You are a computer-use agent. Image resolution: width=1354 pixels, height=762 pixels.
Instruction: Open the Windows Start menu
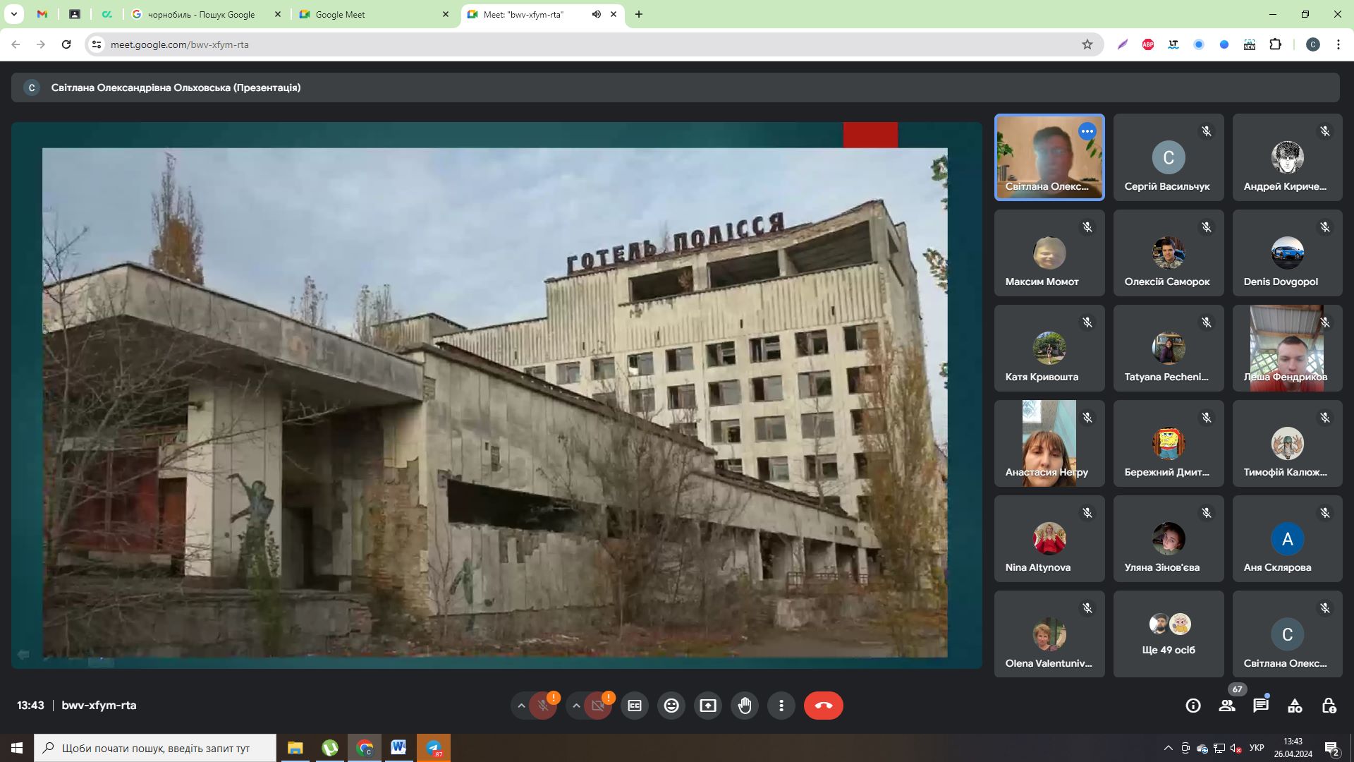tap(17, 748)
